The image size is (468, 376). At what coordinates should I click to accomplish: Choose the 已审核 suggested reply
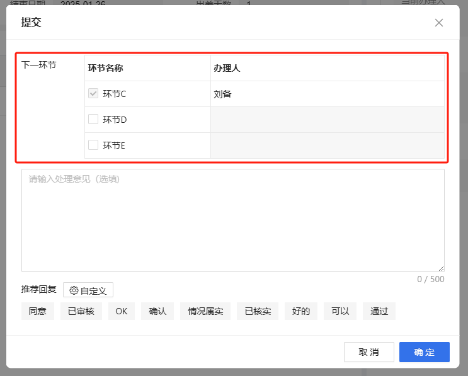[81, 311]
